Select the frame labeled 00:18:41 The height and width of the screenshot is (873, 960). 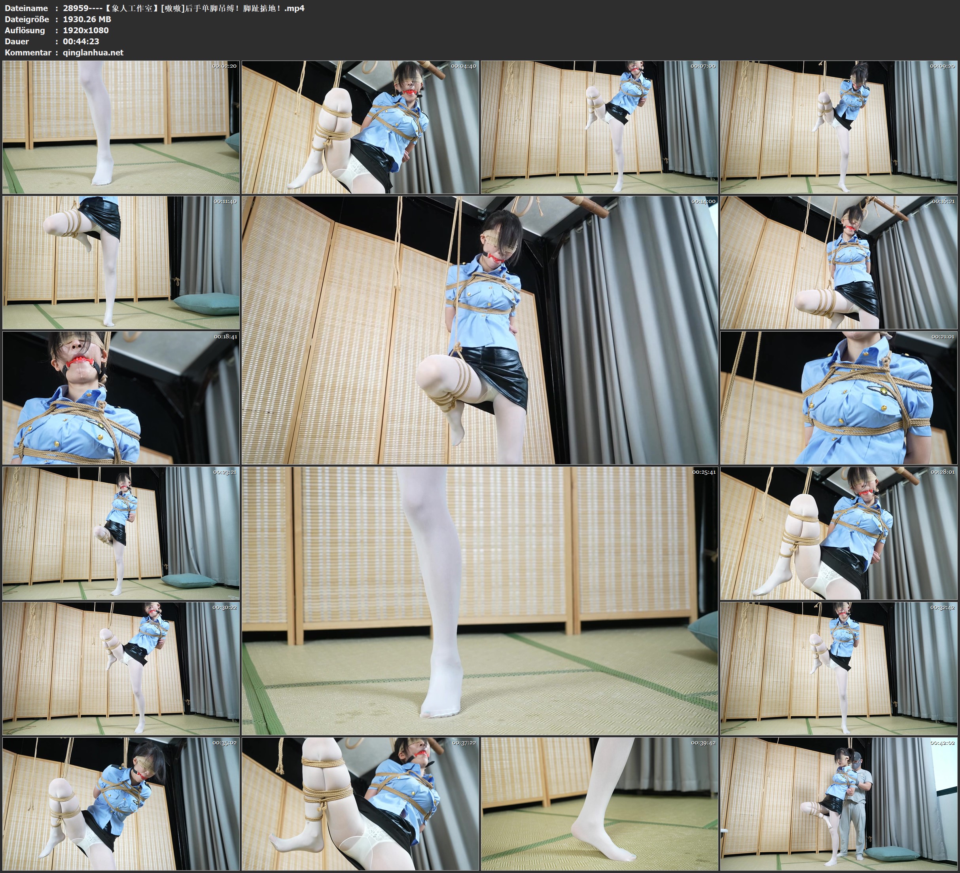[121, 397]
